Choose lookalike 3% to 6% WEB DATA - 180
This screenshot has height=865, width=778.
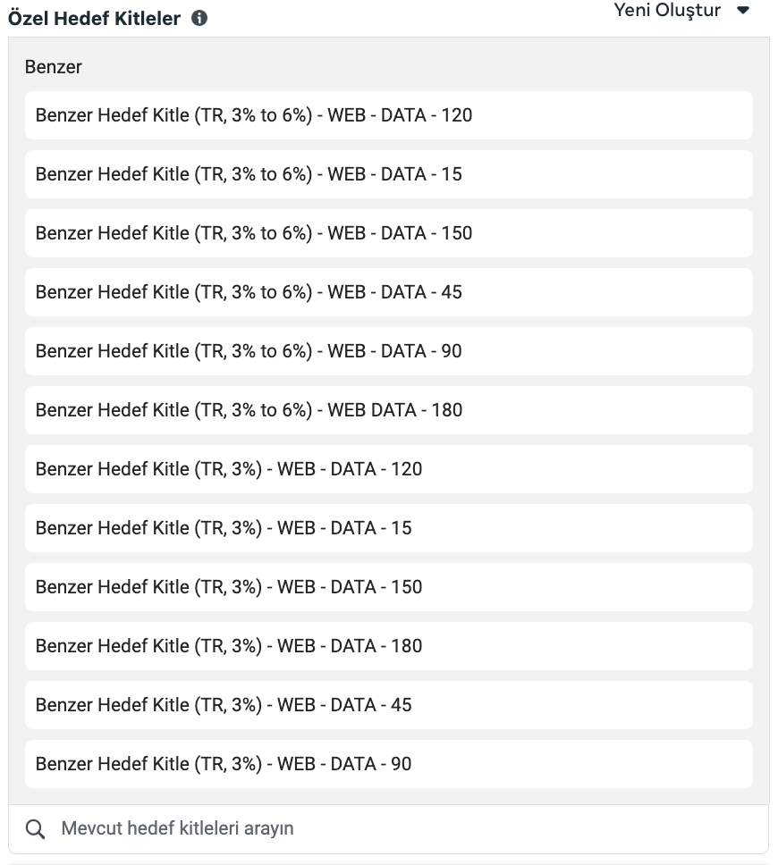[388, 410]
